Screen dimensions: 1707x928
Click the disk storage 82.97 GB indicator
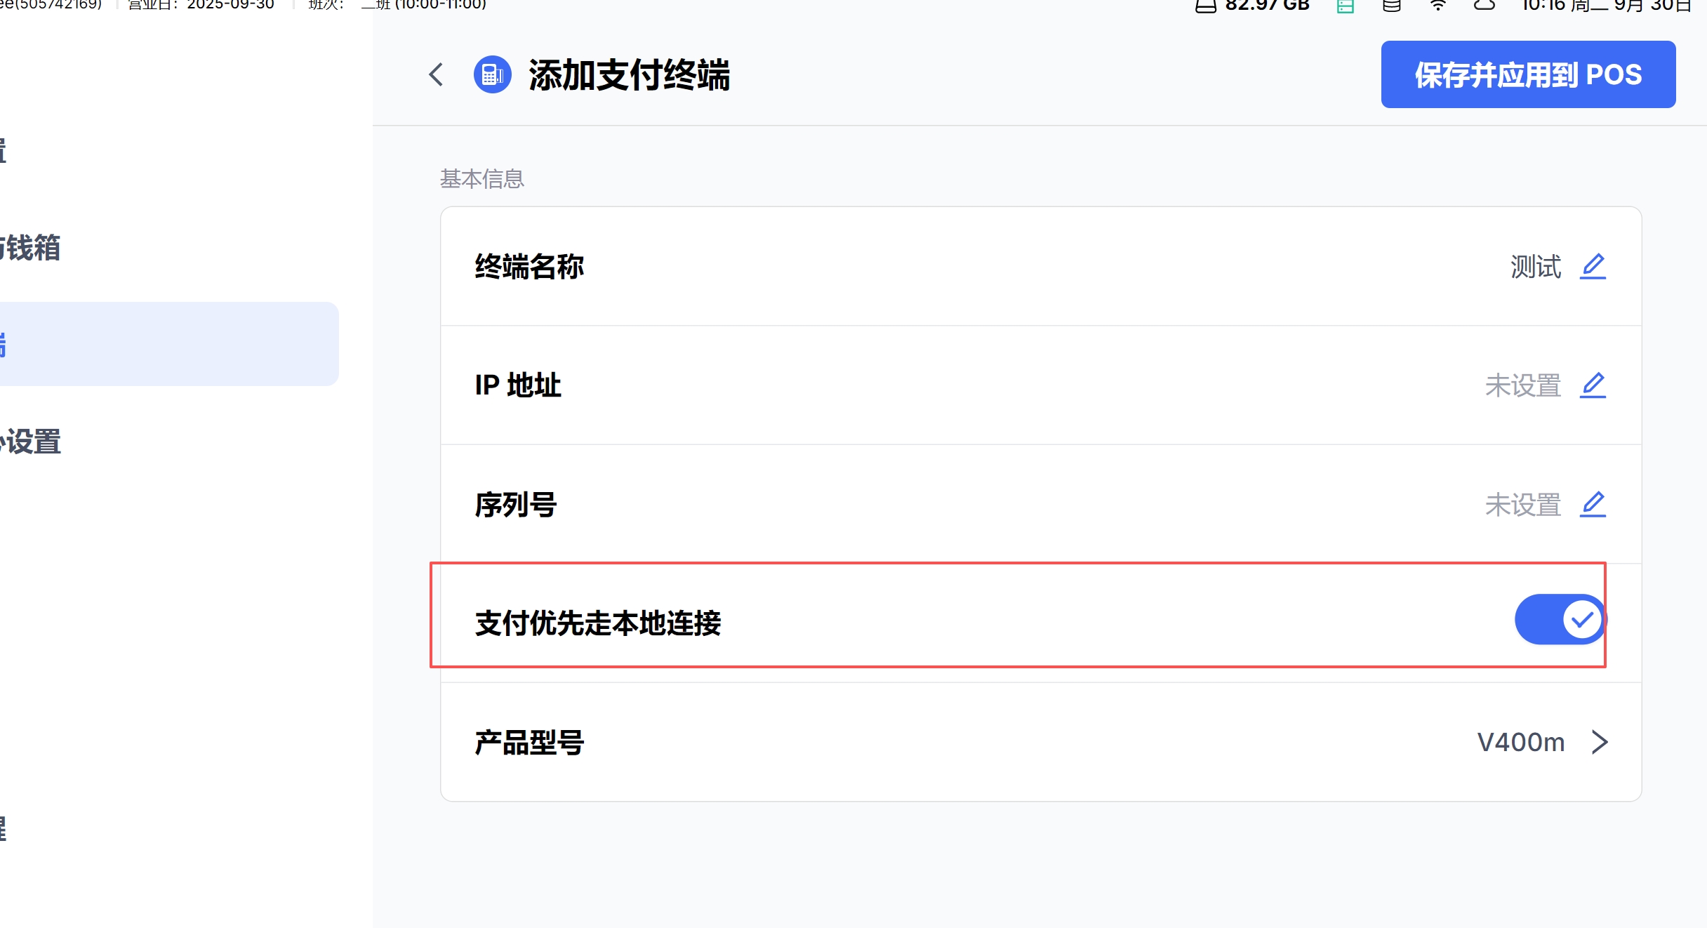[x=1253, y=6]
